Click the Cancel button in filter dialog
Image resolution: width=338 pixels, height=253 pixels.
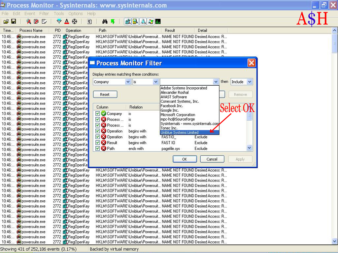212,159
